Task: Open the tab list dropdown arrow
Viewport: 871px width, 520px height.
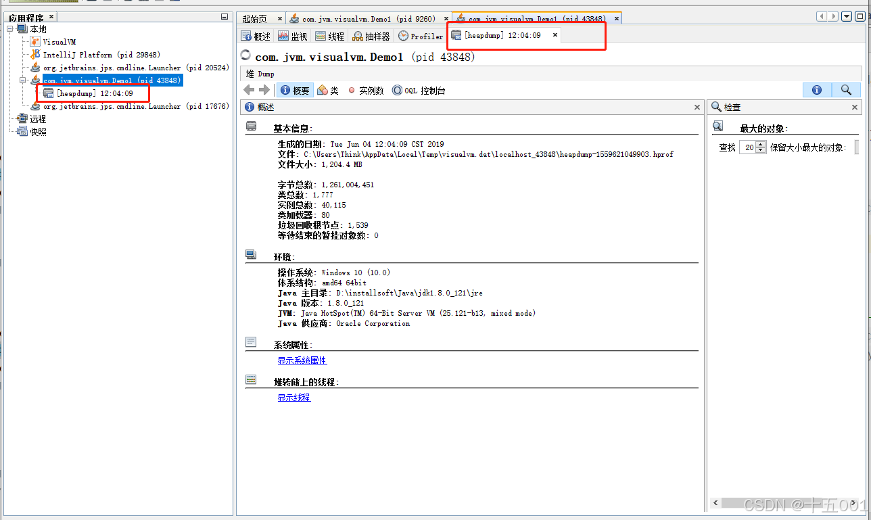Action: pyautogui.click(x=847, y=16)
